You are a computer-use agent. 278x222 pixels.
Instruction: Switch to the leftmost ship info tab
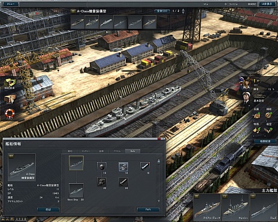[70, 151]
